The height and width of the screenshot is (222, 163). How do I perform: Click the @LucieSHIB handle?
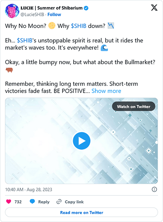32,14
